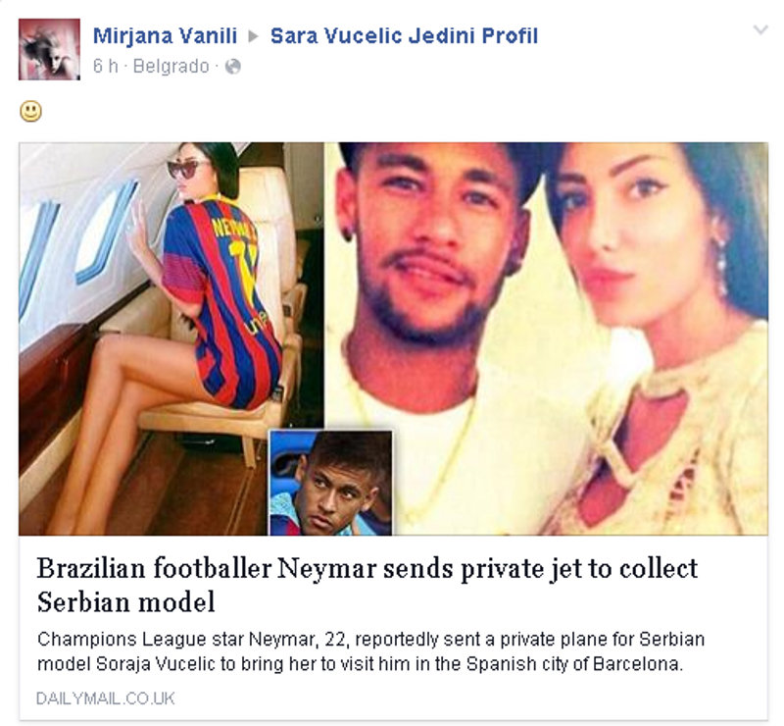
Task: Click the arrow between the two names
Action: coord(254,36)
